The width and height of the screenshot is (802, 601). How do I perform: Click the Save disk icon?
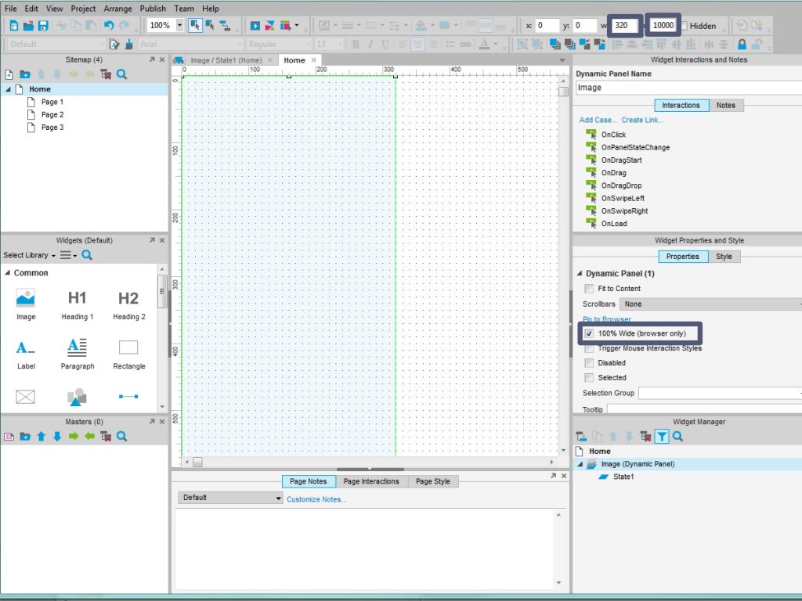pos(44,25)
